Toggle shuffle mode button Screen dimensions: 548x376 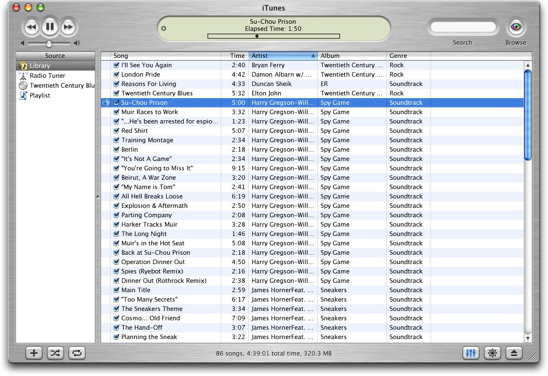(55, 353)
